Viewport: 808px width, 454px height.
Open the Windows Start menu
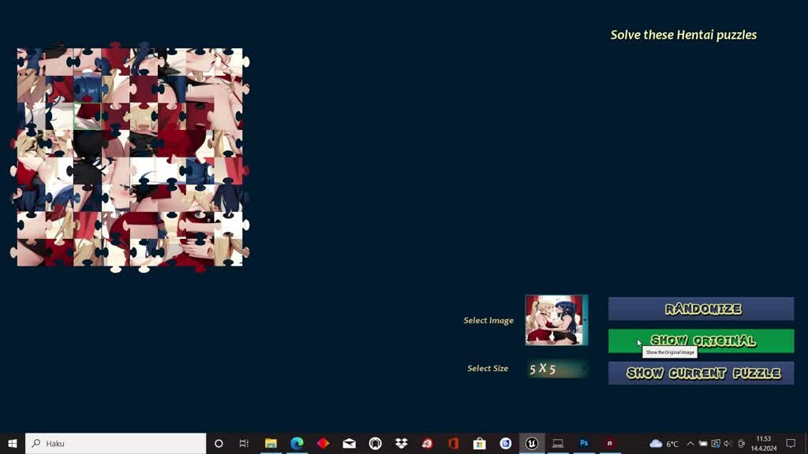point(13,444)
